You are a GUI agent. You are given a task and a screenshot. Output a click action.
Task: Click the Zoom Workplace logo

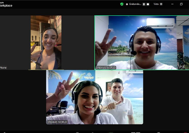point(6,4)
